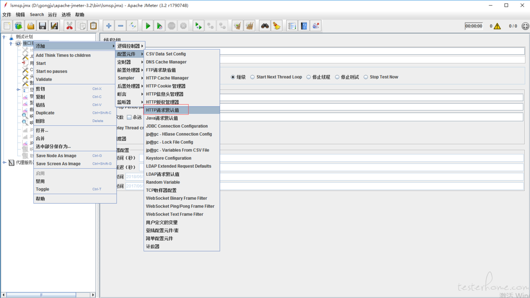Select HTTP信息头管理器 menu item
The image size is (530, 298).
pyautogui.click(x=182, y=94)
